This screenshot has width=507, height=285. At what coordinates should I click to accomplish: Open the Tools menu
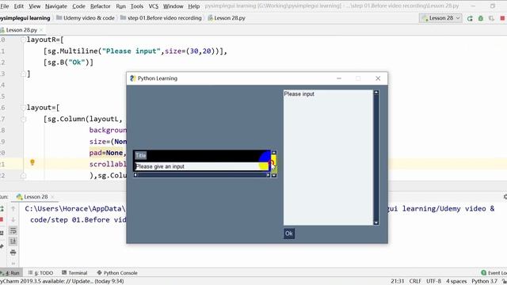point(137,6)
